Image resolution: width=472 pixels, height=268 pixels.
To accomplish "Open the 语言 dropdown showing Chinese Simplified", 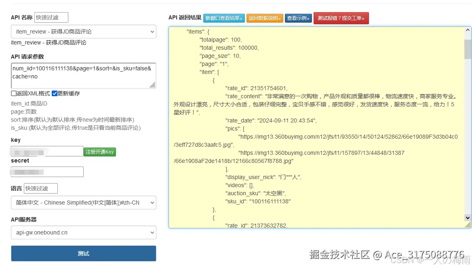I will [83, 203].
